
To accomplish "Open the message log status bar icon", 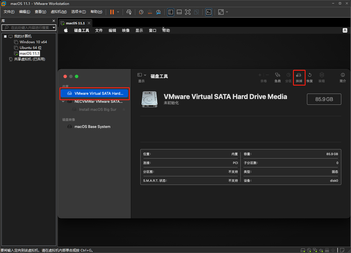I will (342, 250).
